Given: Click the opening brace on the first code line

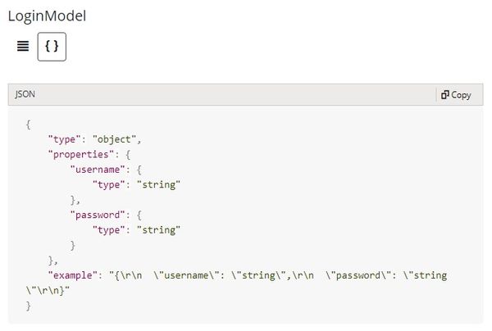Looking at the screenshot, I should [x=28, y=125].
